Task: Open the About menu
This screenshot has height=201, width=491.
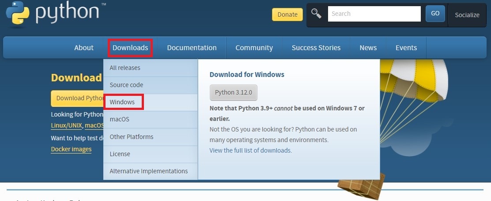Action: click(84, 48)
